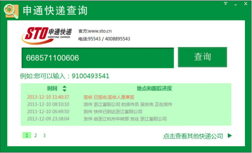
Task: Select the 2013-12-09 23:38:04 timestamp
Action: [x=48, y=119]
